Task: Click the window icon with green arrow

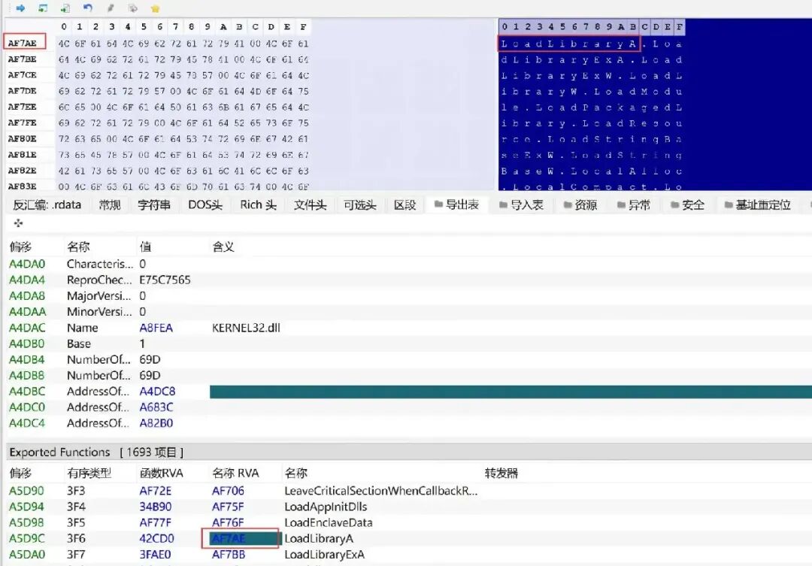Action: click(x=43, y=8)
